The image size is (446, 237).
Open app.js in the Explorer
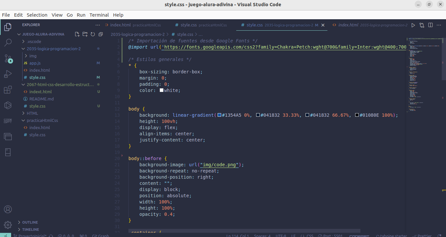coord(35,63)
